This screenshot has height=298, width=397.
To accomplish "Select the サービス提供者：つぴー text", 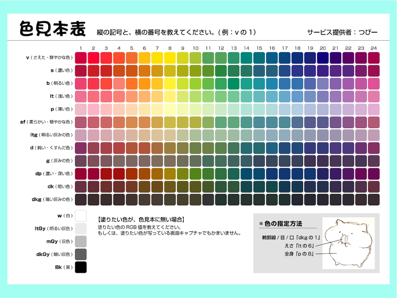I will pyautogui.click(x=342, y=32).
